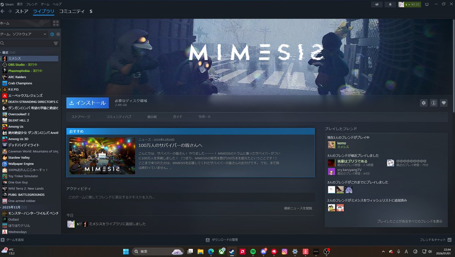The image size is (455, 257).
Task: Click the library search field
Action: point(26,44)
